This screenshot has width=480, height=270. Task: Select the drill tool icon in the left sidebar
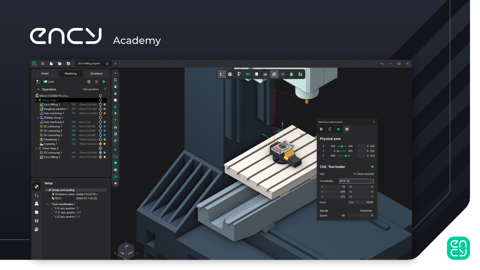tap(115, 120)
